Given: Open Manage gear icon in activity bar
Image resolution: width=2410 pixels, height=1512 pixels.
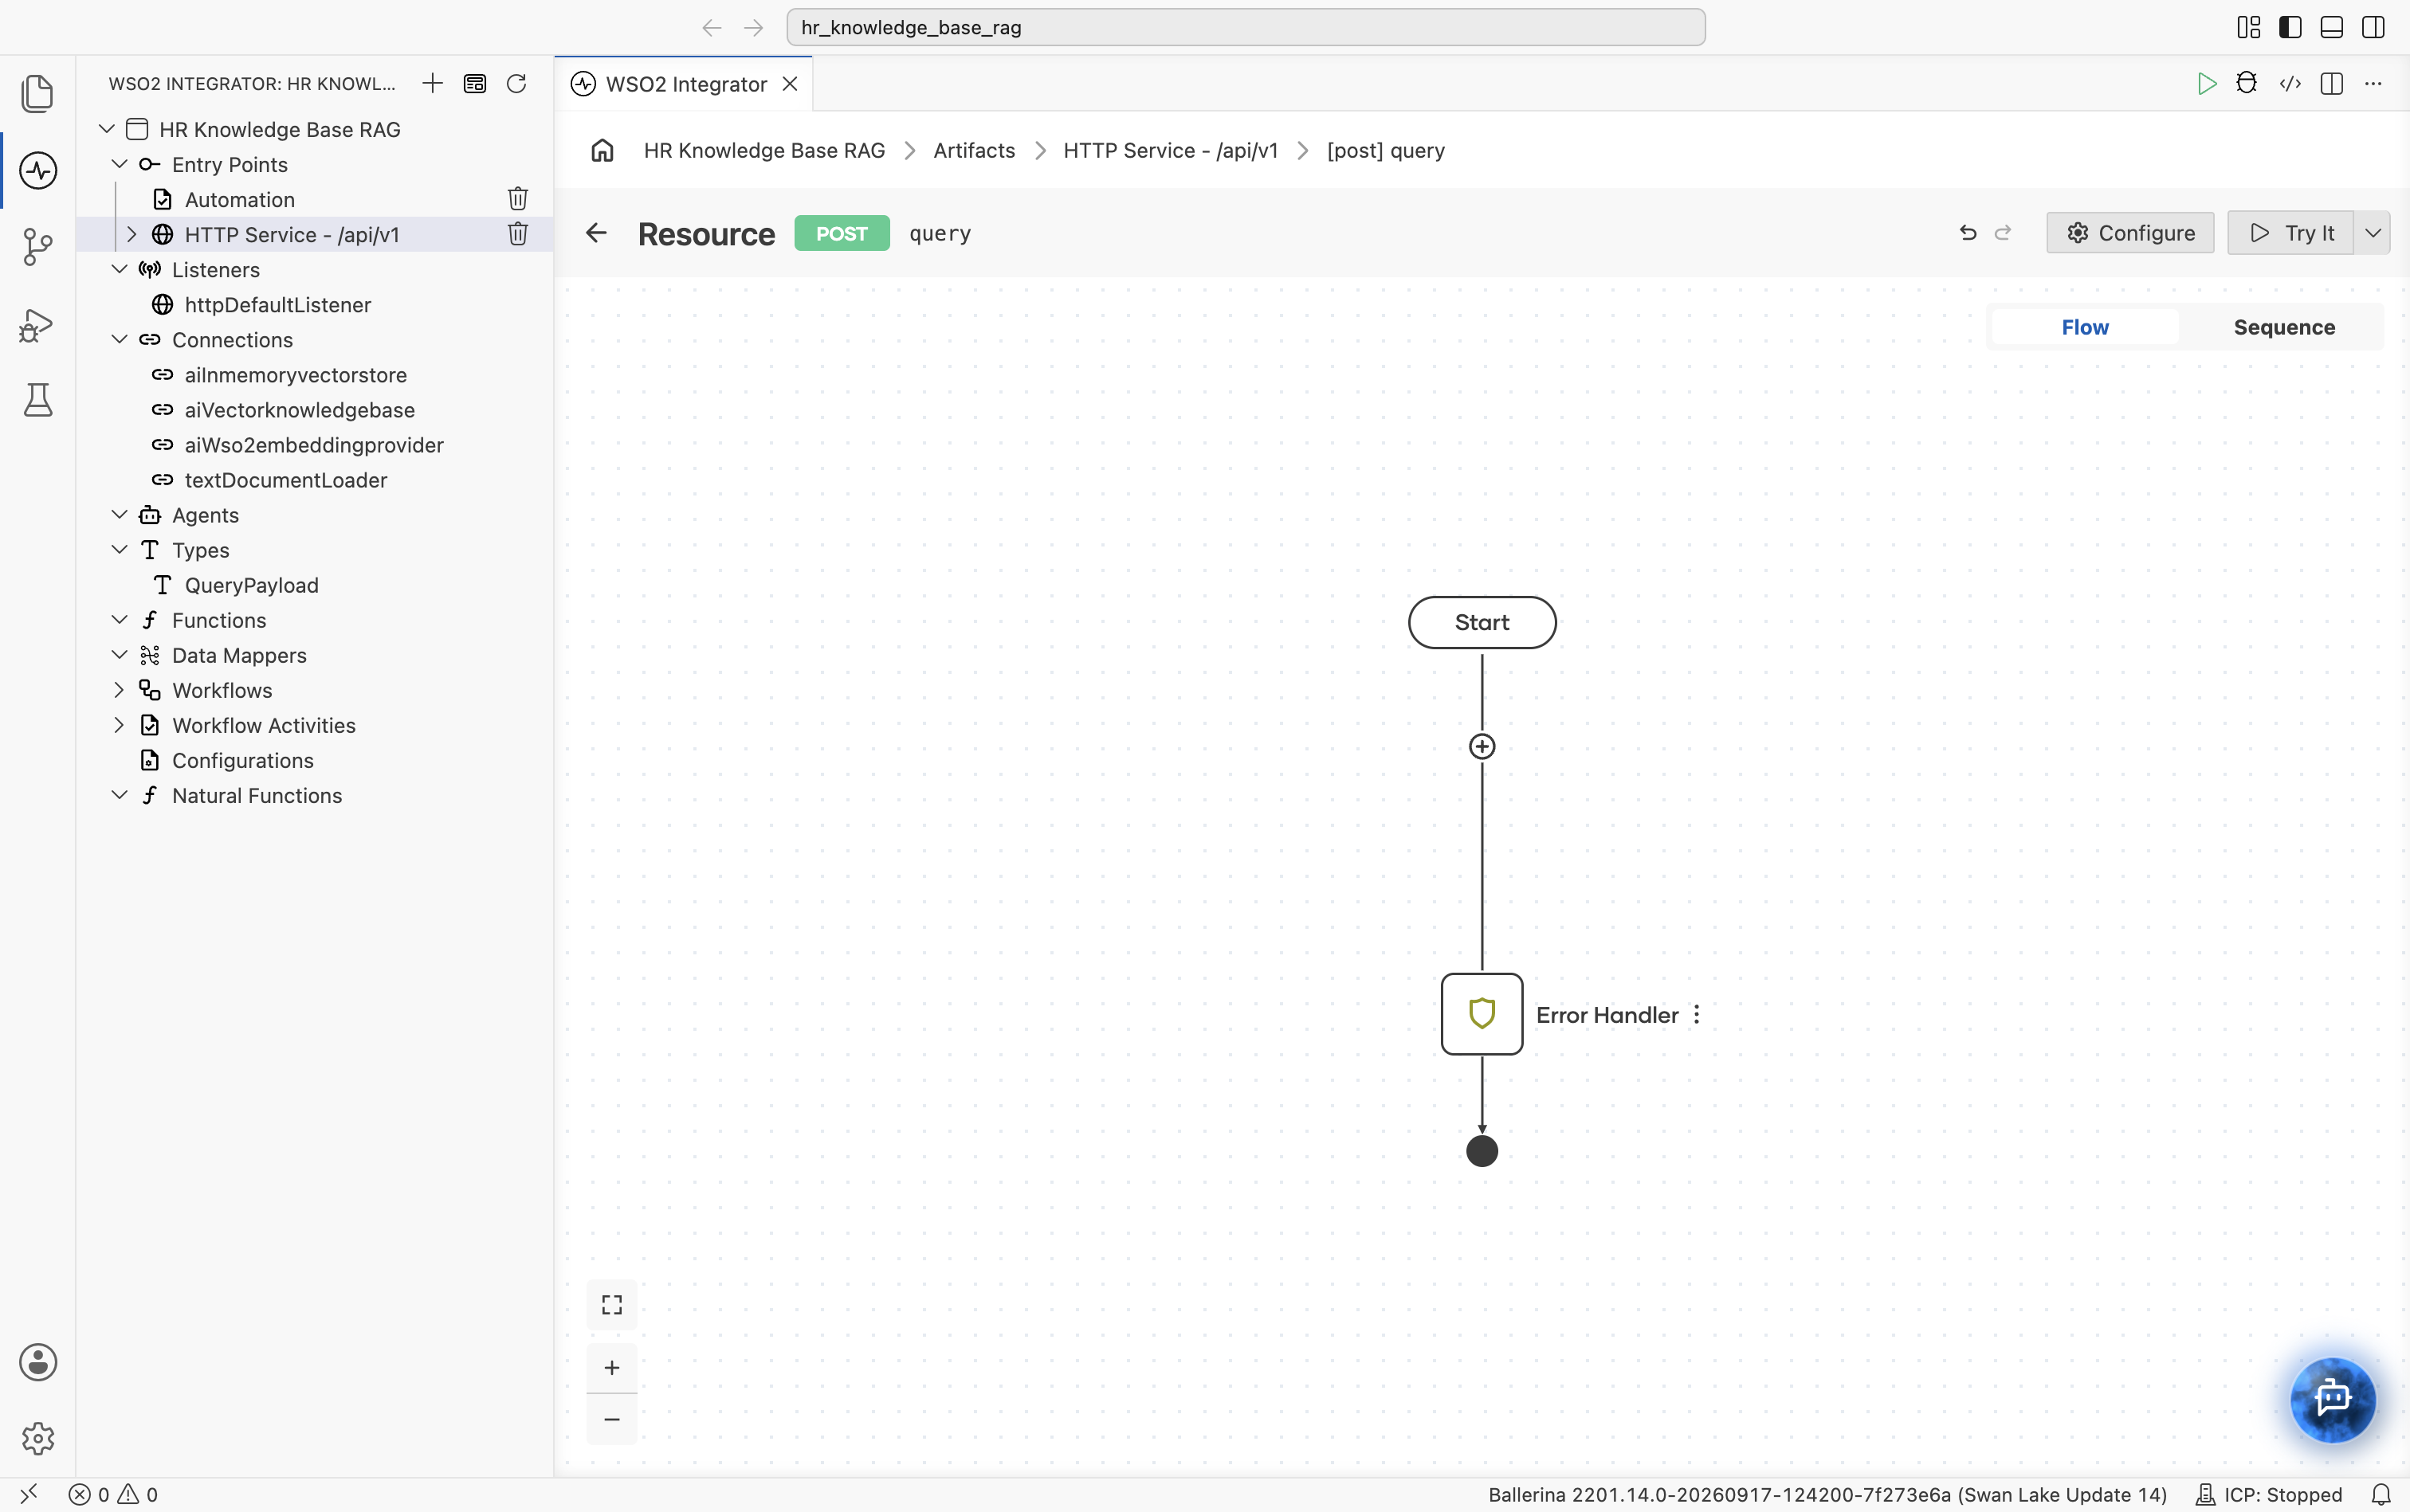Looking at the screenshot, I should (x=38, y=1439).
